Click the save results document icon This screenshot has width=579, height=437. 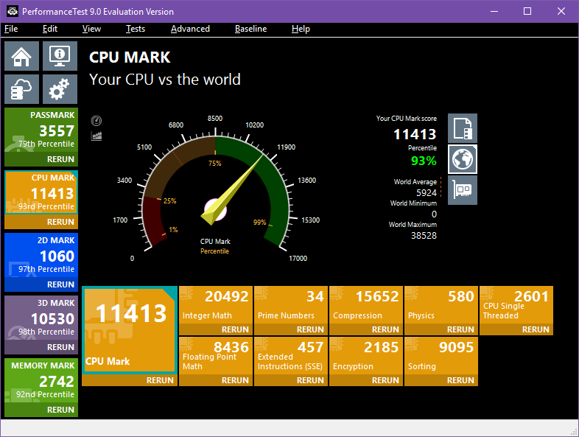pyautogui.click(x=463, y=128)
